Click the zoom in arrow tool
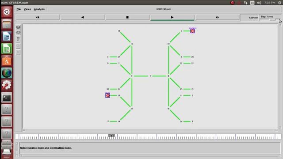Screen dimensions: 283x159 point(18,27)
